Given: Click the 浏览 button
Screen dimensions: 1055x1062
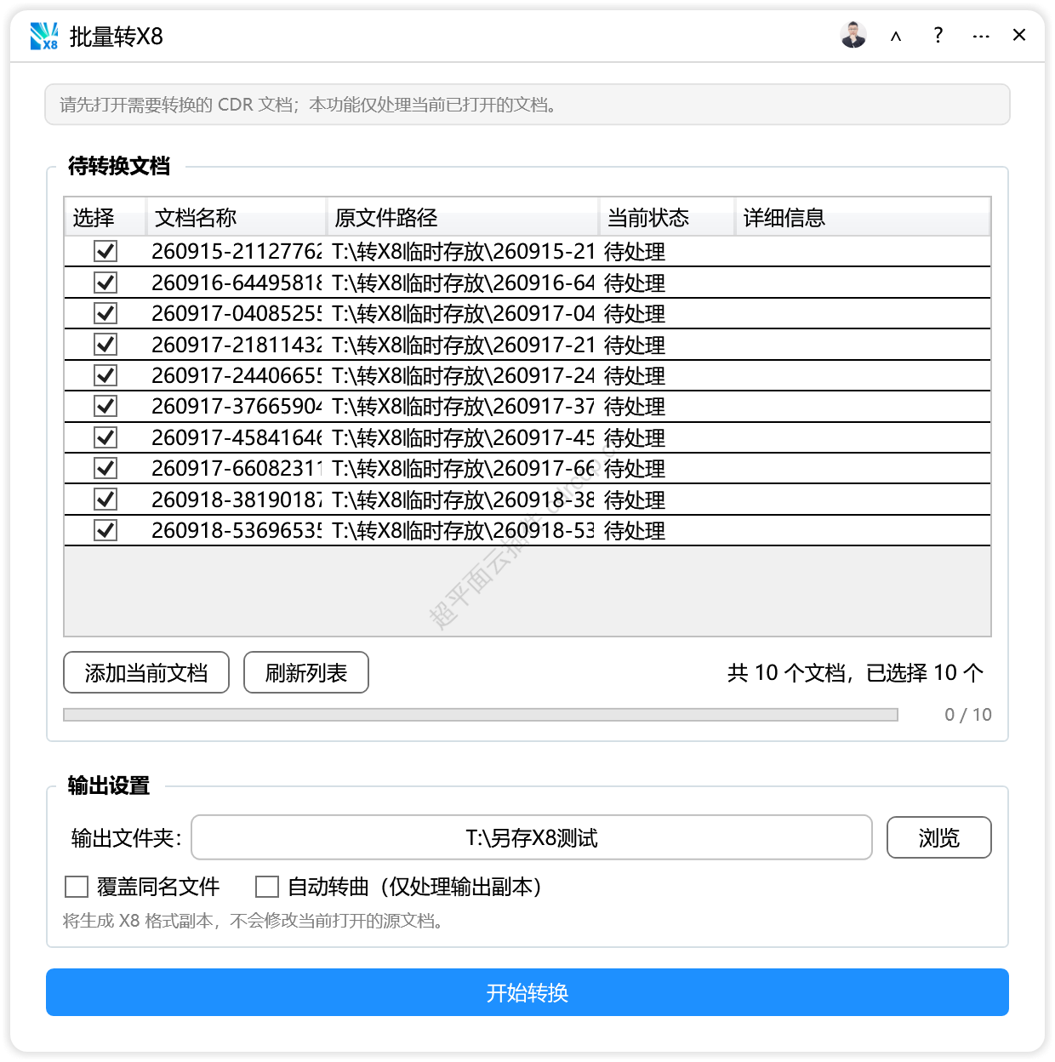Looking at the screenshot, I should 939,837.
